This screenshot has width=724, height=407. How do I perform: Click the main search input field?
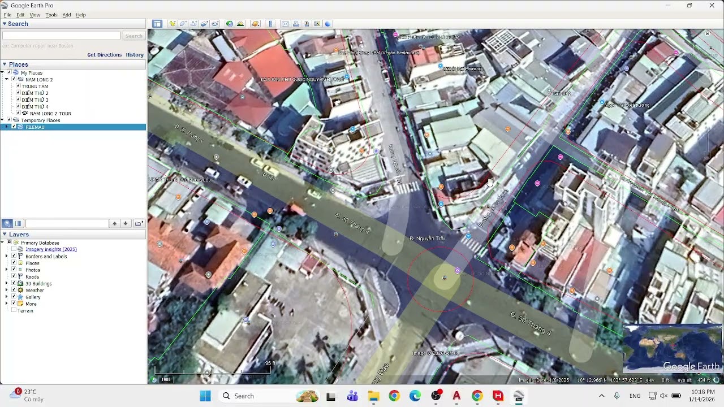pos(61,36)
